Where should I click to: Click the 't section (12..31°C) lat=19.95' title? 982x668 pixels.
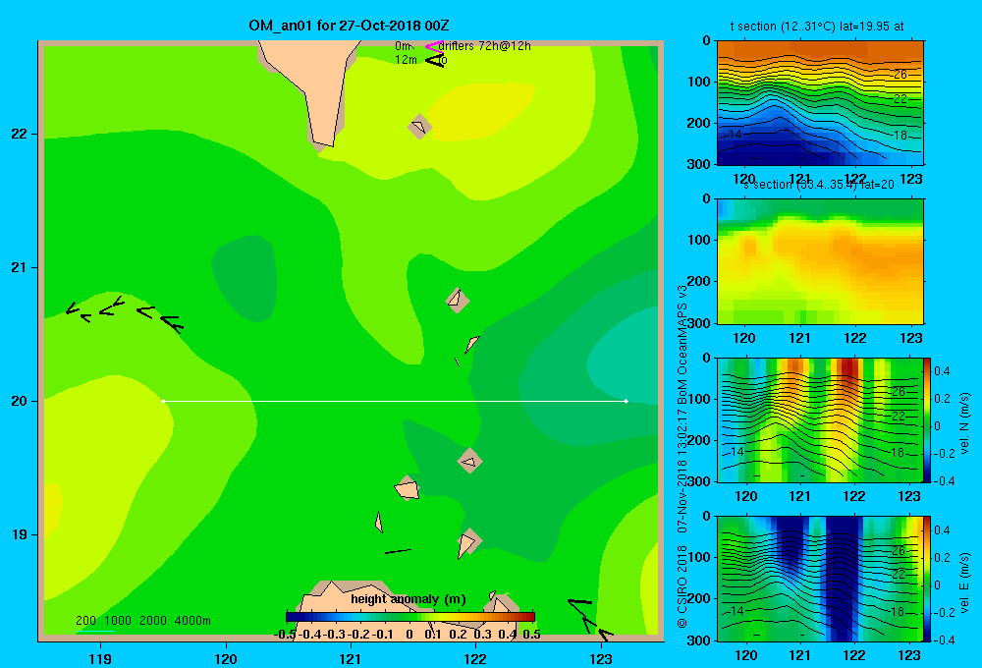(817, 27)
